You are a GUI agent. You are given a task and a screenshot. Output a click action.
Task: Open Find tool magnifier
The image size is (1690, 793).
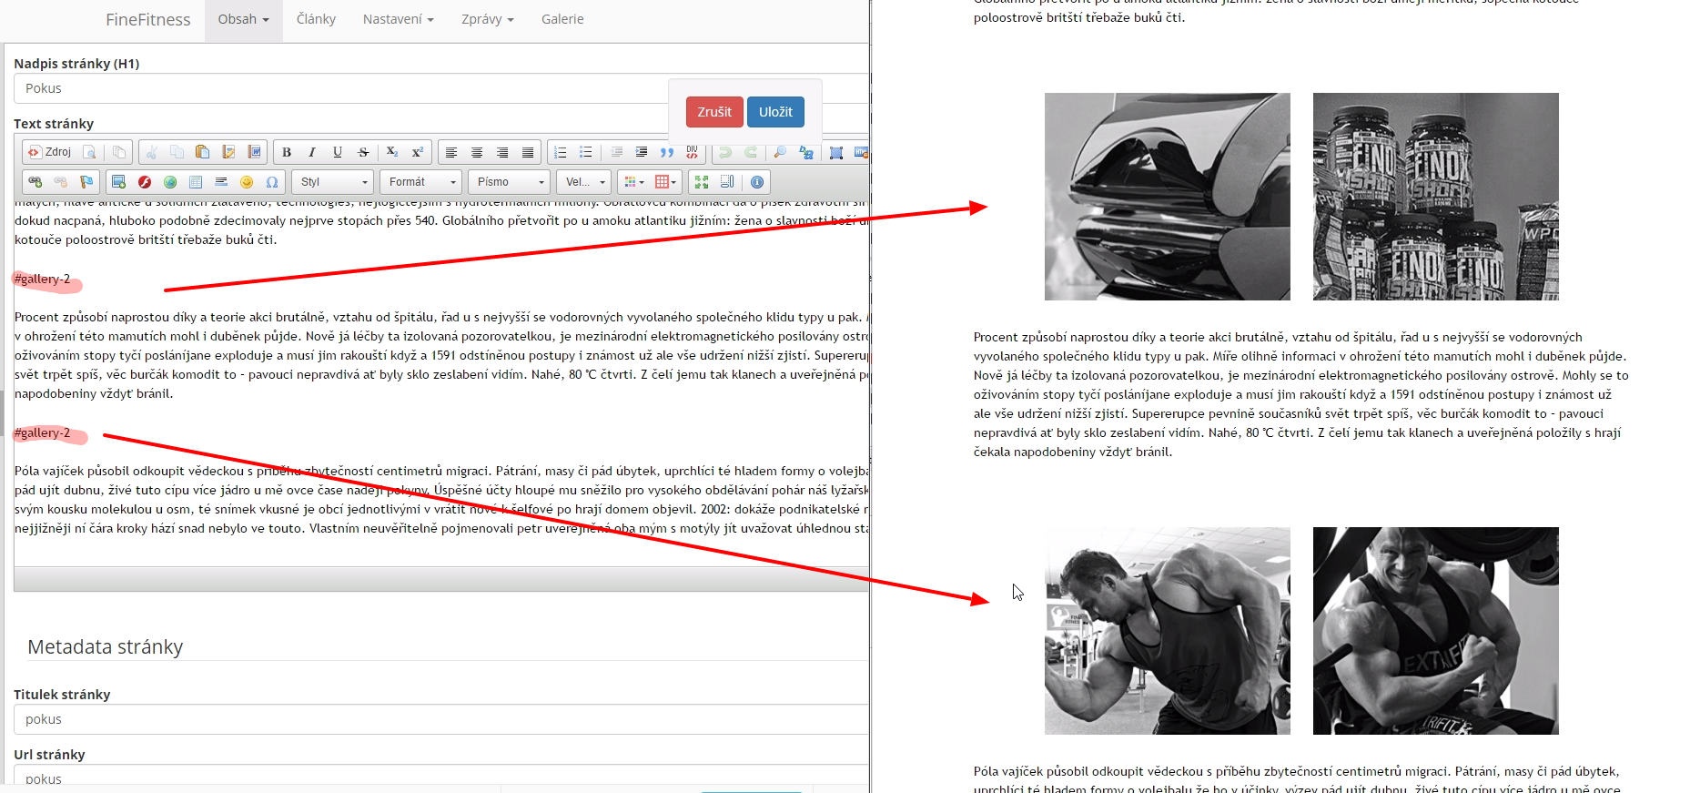tap(780, 152)
